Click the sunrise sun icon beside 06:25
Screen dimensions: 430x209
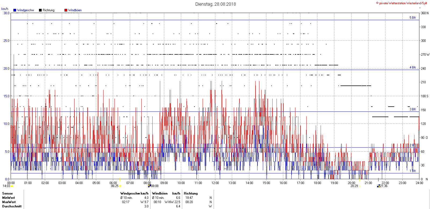(x=120, y=186)
